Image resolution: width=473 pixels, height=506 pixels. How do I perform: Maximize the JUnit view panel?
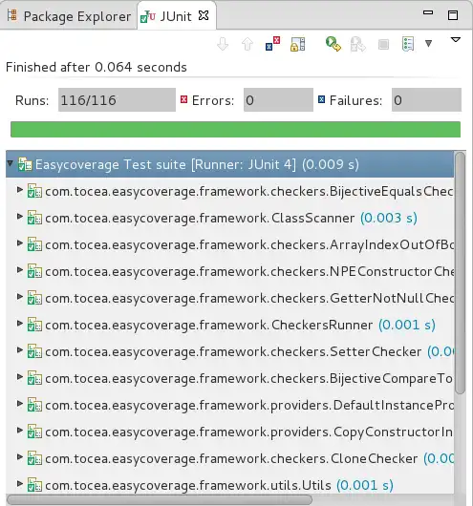(453, 15)
